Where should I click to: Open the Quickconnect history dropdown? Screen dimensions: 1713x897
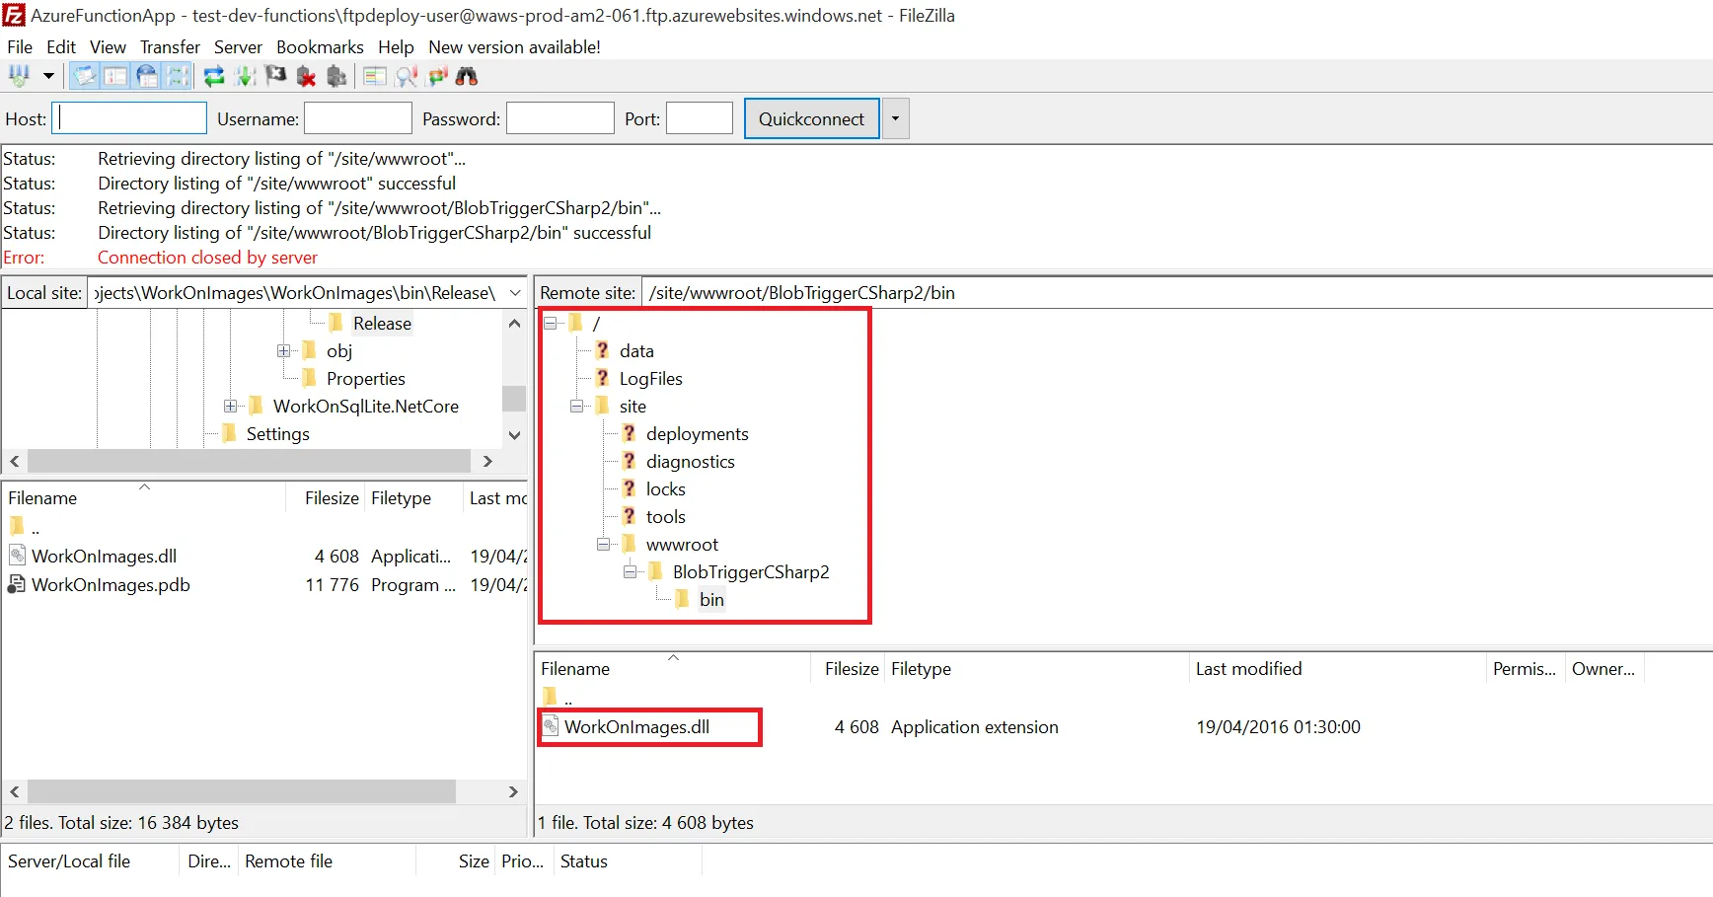tap(895, 118)
